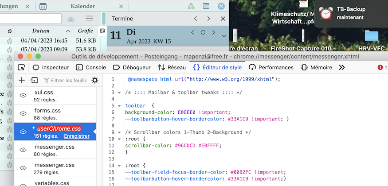Screen dimensions: 388x186
Task: Go forward one day beside Di 11
Action: 214,32
